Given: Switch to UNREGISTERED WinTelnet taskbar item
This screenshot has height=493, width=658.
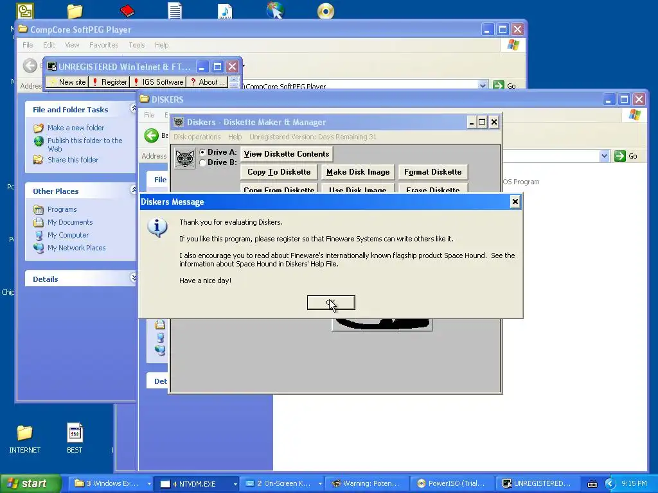Looking at the screenshot, I should click(537, 483).
